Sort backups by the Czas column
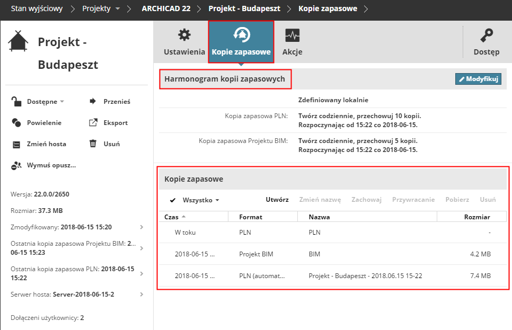The width and height of the screenshot is (512, 330). coord(193,217)
